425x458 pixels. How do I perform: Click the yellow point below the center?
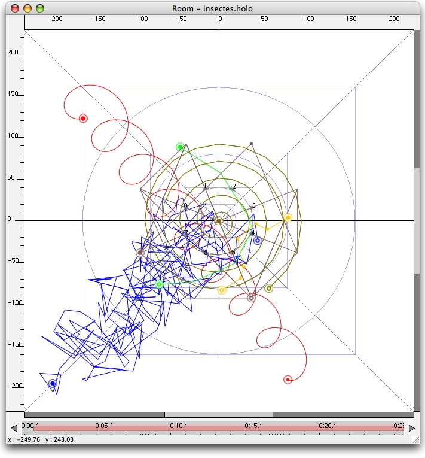tap(222, 290)
